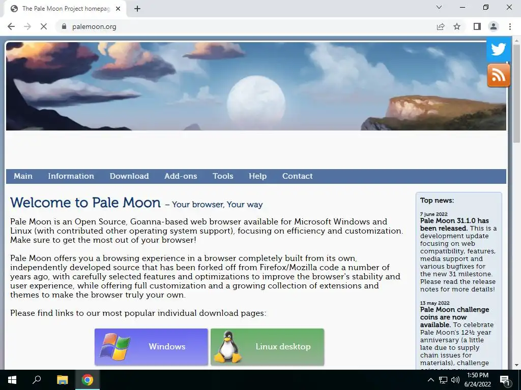
Task: Share this page icon in address bar
Action: click(441, 26)
